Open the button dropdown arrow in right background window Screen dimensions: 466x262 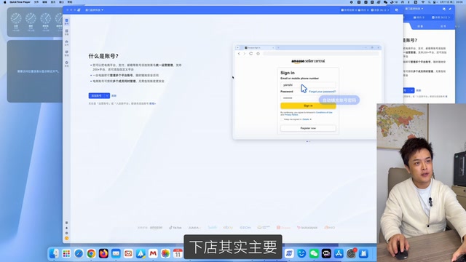click(x=412, y=90)
